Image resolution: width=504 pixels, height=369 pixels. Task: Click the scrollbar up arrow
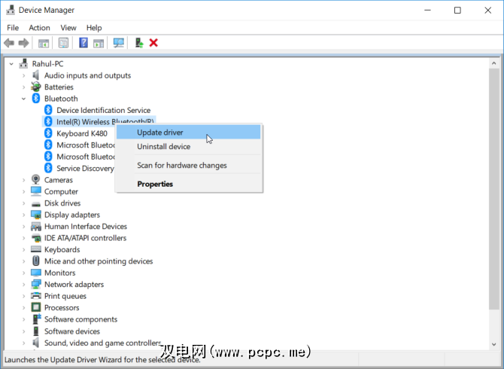click(x=493, y=63)
